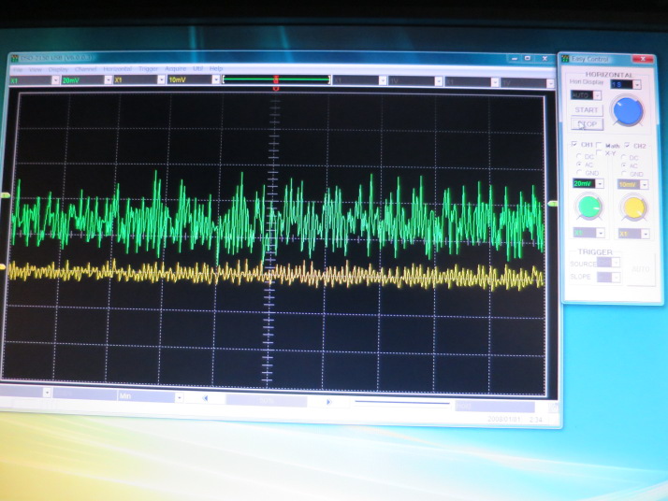The width and height of the screenshot is (668, 501).
Task: Open the Acquire menu
Action: (x=175, y=69)
